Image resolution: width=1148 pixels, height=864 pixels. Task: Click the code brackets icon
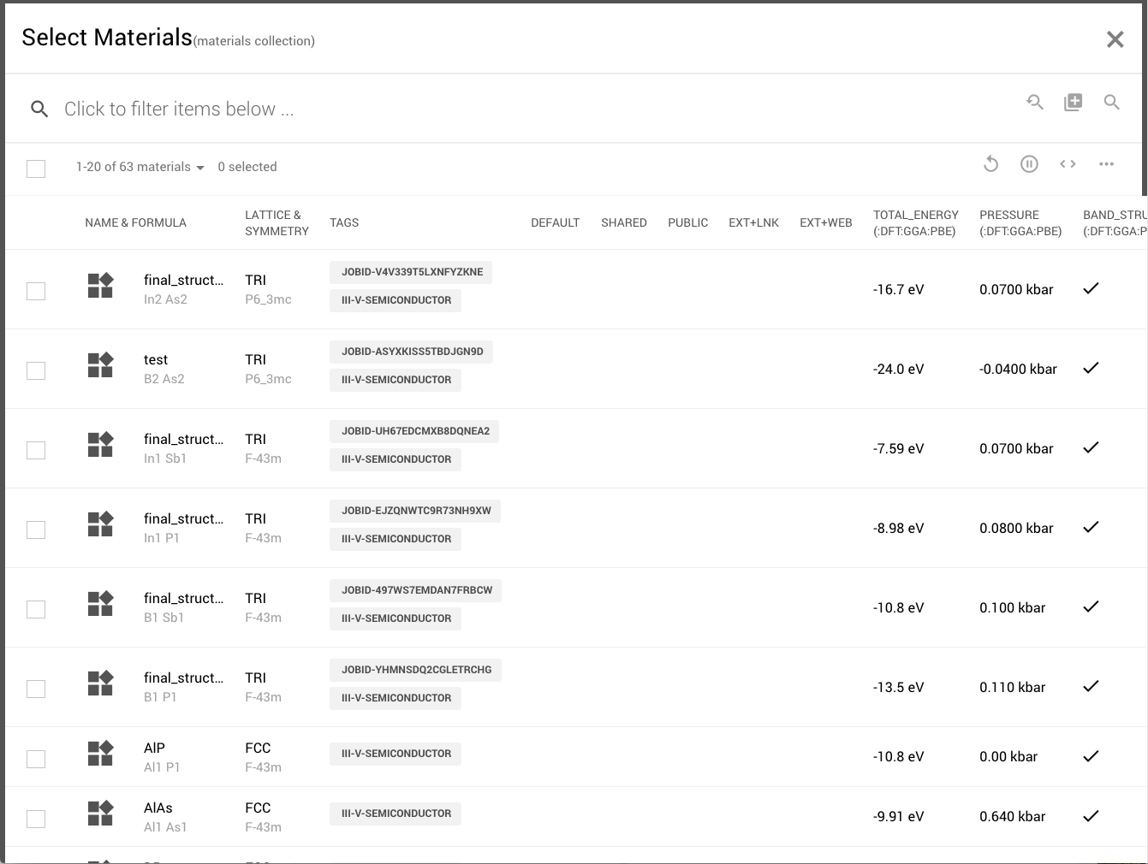point(1068,164)
